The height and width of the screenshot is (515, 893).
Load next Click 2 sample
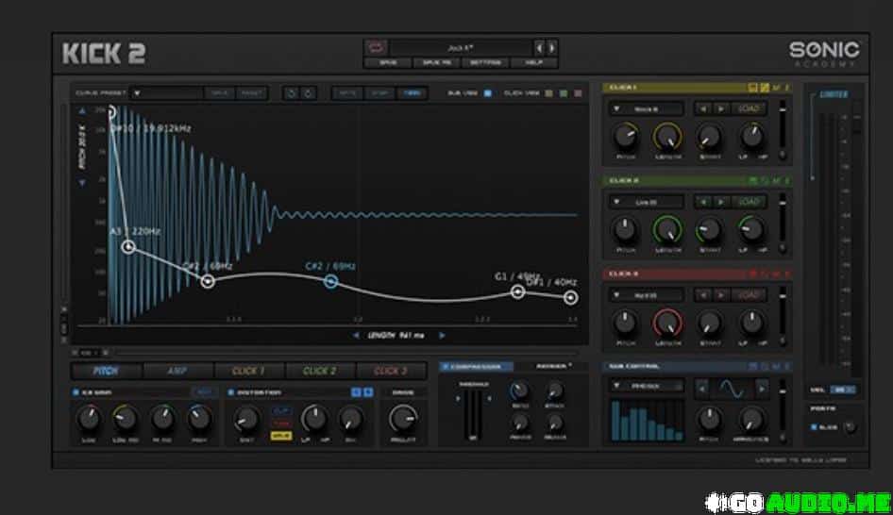[x=720, y=202]
